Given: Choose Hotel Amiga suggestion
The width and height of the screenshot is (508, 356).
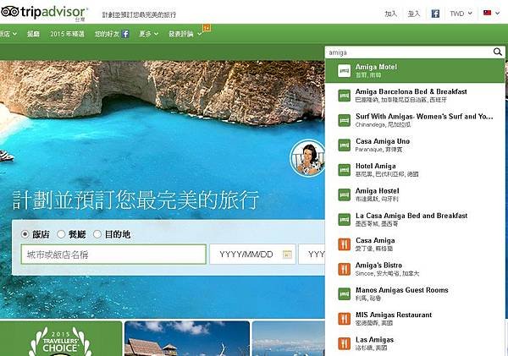Looking at the screenshot, I should click(415, 170).
